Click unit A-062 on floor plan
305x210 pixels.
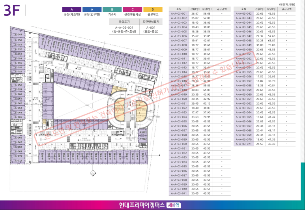point(18,103)
